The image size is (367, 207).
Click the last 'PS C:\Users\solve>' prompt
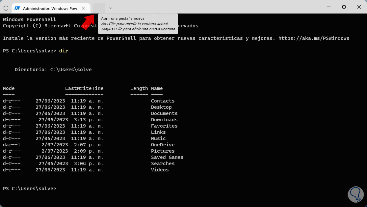(30, 189)
